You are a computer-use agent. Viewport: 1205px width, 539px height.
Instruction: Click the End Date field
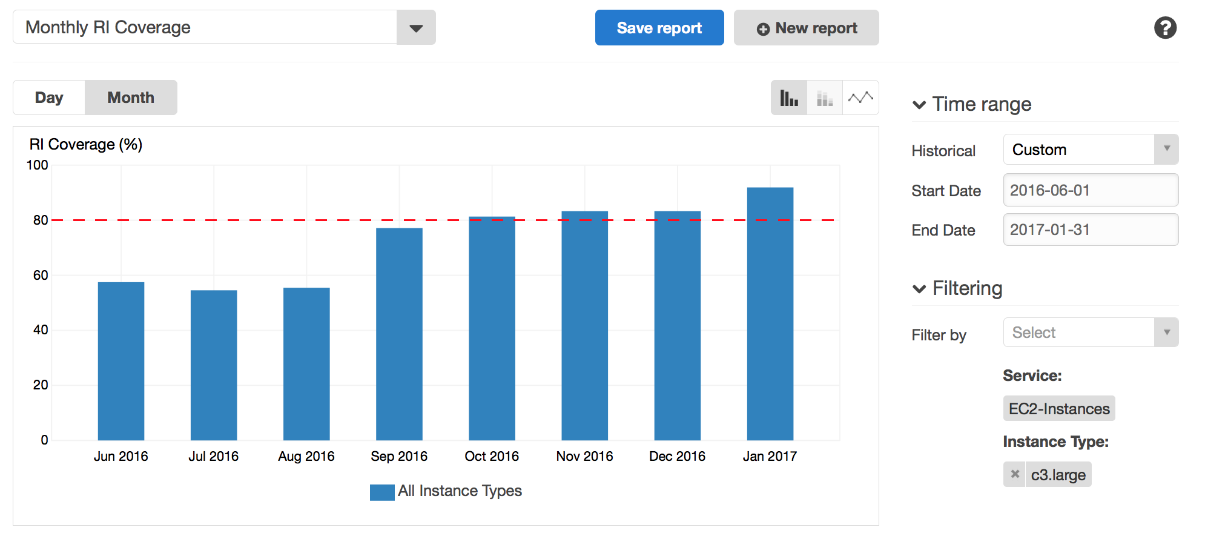click(x=1091, y=230)
